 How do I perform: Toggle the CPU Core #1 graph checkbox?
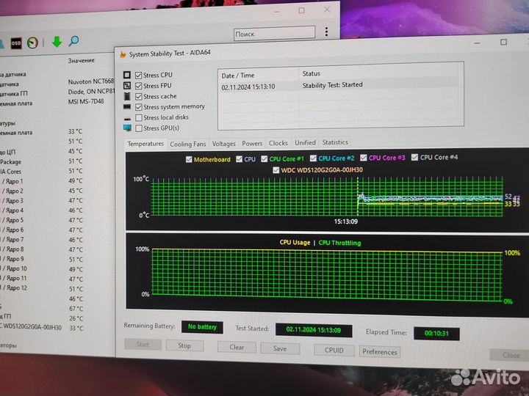(x=264, y=158)
